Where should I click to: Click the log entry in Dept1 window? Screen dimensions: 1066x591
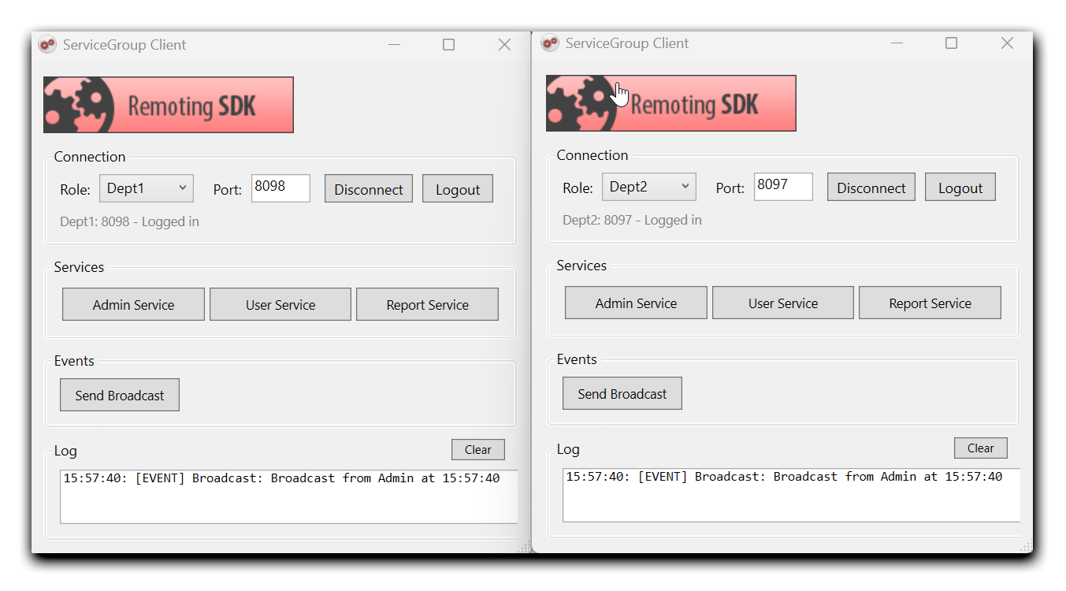(x=281, y=478)
